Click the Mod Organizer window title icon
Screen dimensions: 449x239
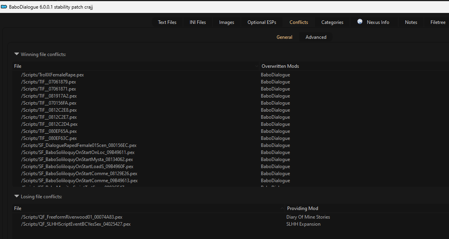[x=4, y=7]
